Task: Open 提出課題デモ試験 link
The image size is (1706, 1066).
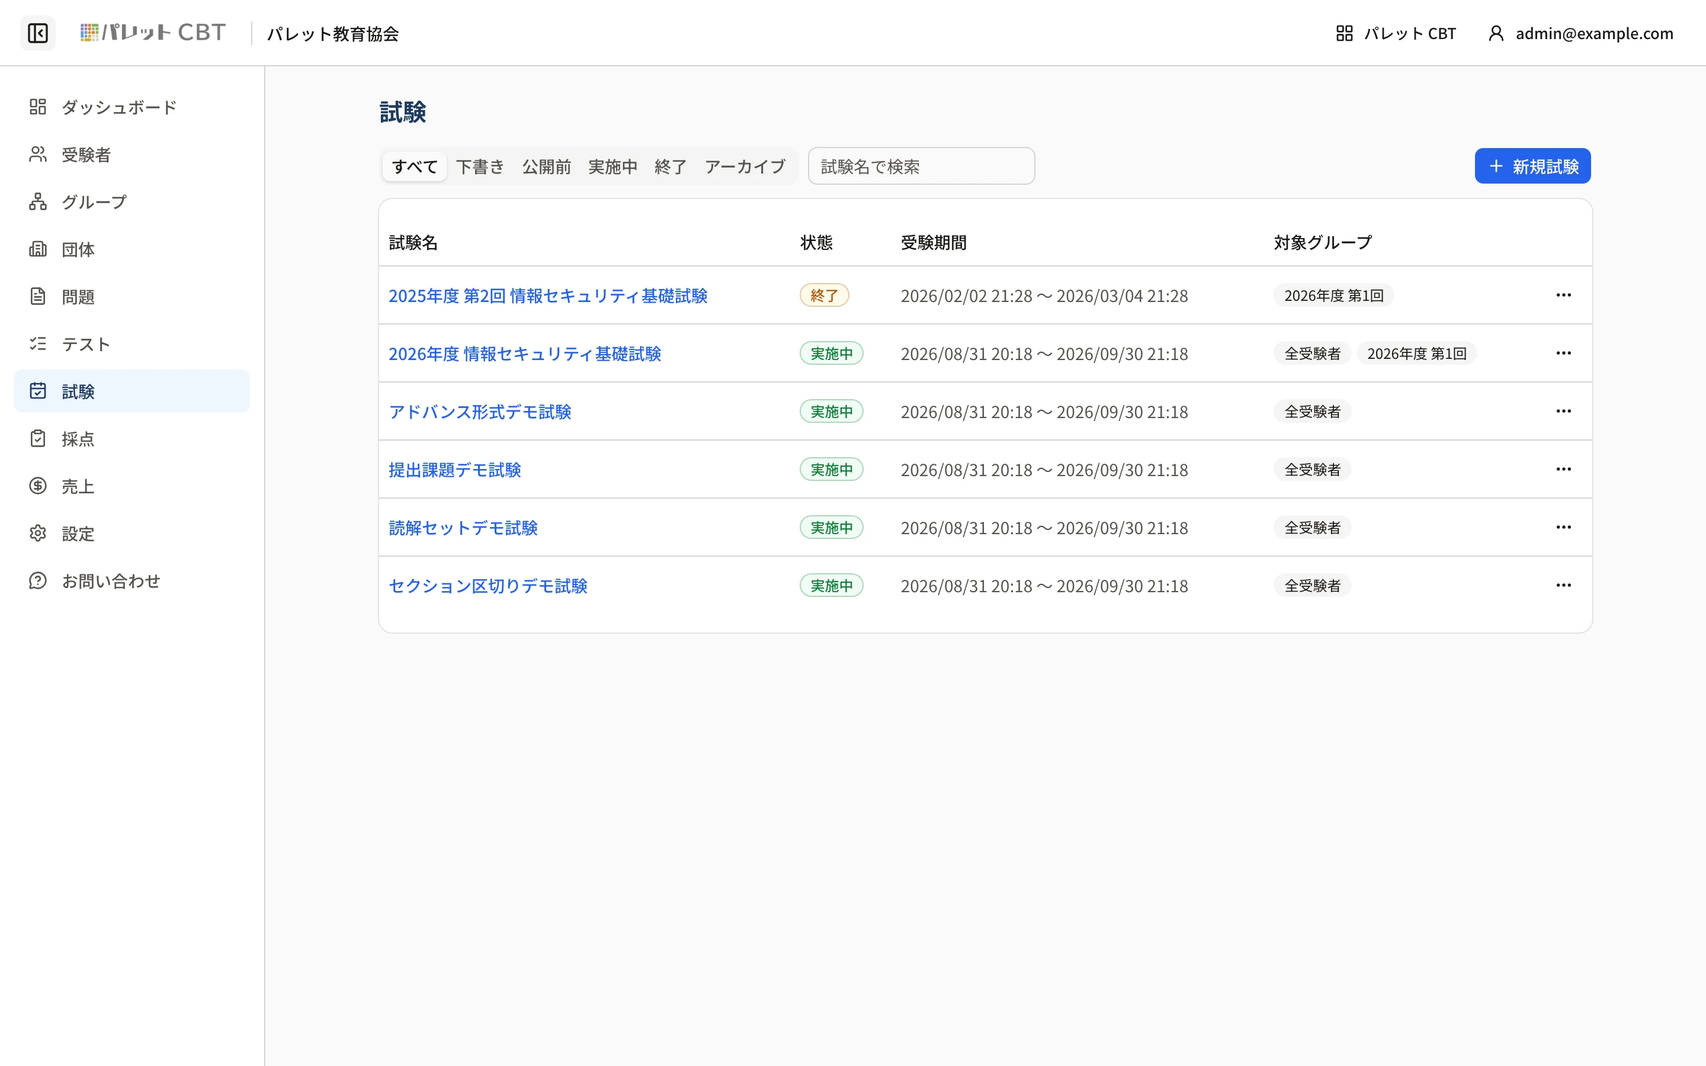Action: 455,470
